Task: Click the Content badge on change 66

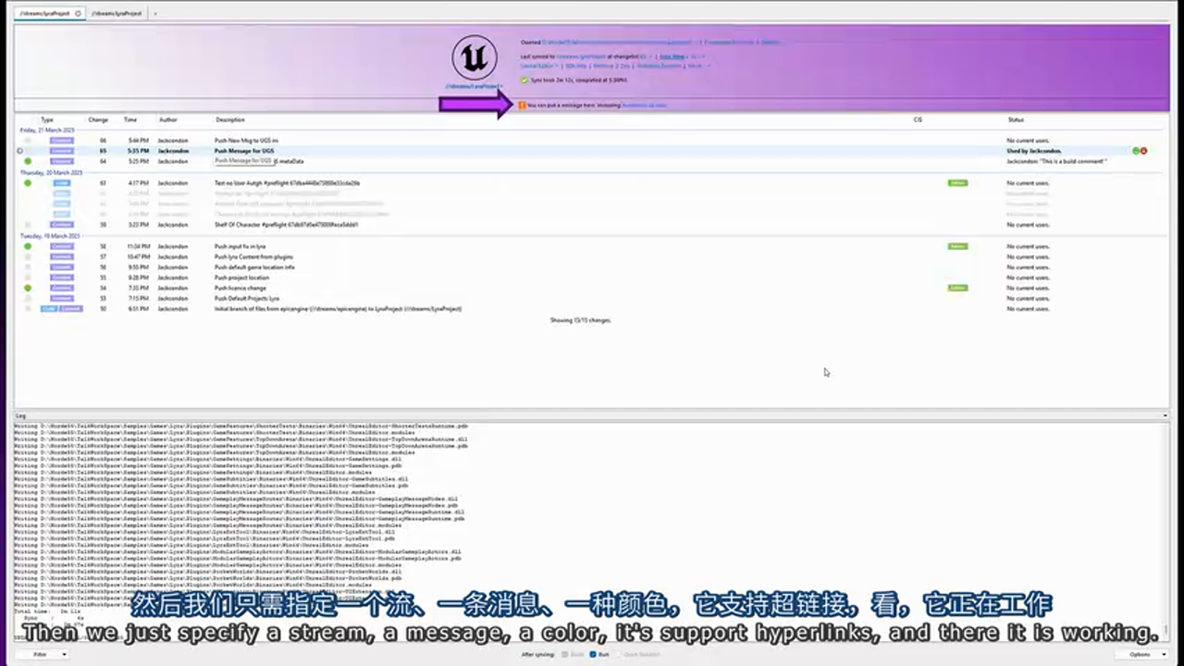Action: [x=61, y=140]
